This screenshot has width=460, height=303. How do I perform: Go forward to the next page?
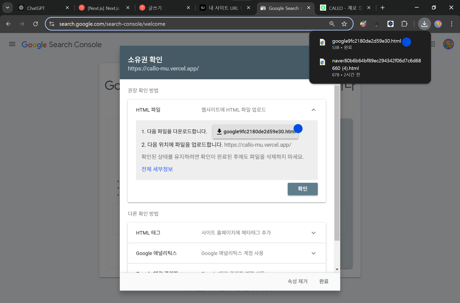pyautogui.click(x=22, y=24)
